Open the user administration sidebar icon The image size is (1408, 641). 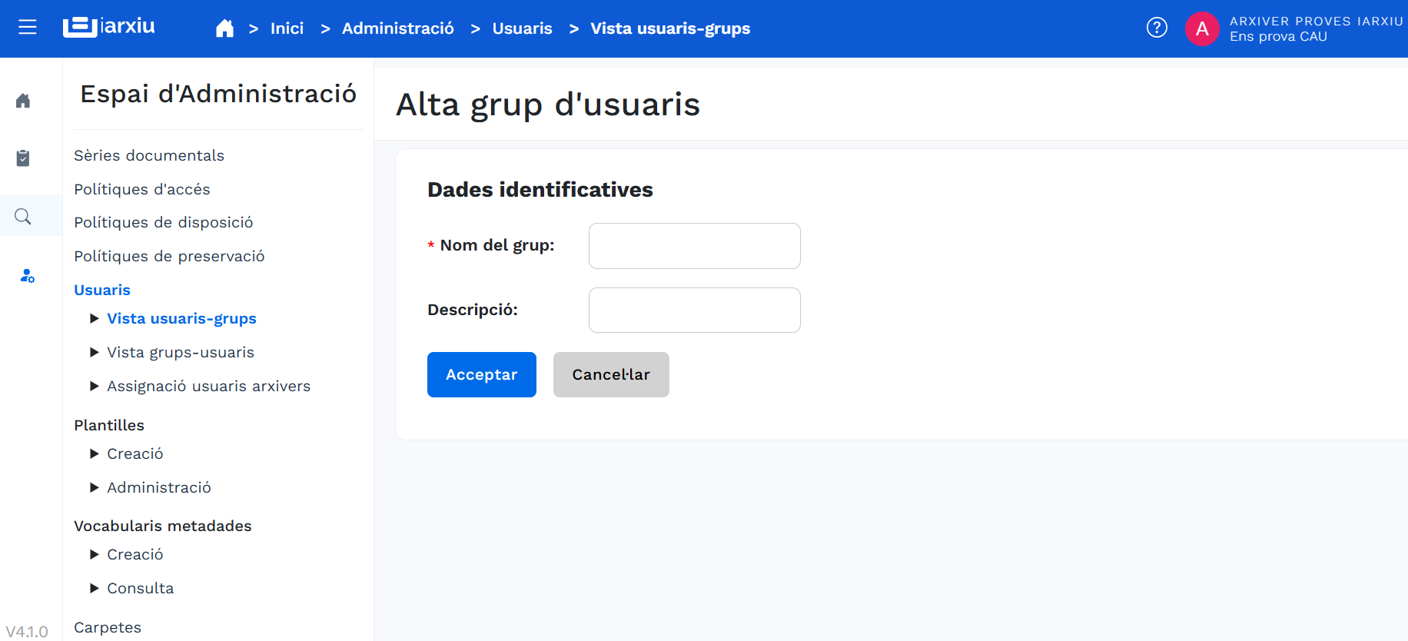(27, 275)
